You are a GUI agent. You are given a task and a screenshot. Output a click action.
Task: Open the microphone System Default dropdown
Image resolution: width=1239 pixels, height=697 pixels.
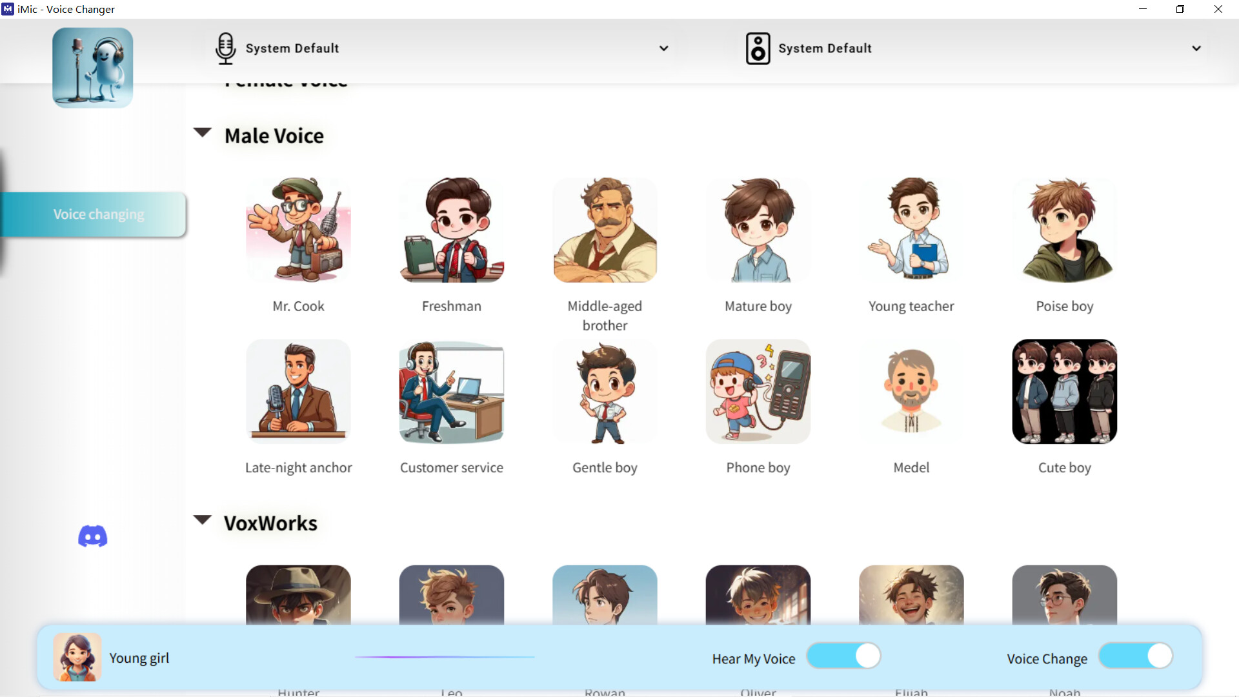point(442,48)
